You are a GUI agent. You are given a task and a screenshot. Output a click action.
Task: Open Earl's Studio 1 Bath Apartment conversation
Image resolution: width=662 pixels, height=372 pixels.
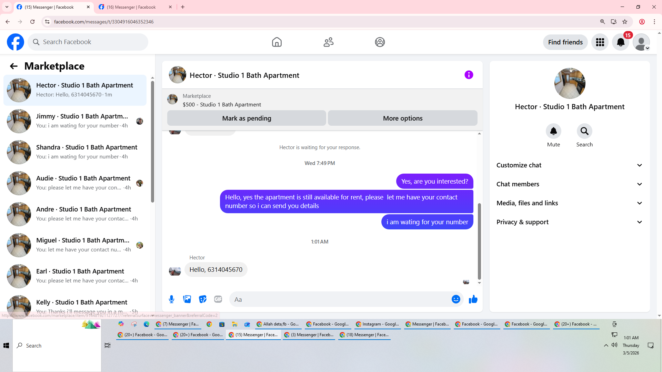[75, 276]
